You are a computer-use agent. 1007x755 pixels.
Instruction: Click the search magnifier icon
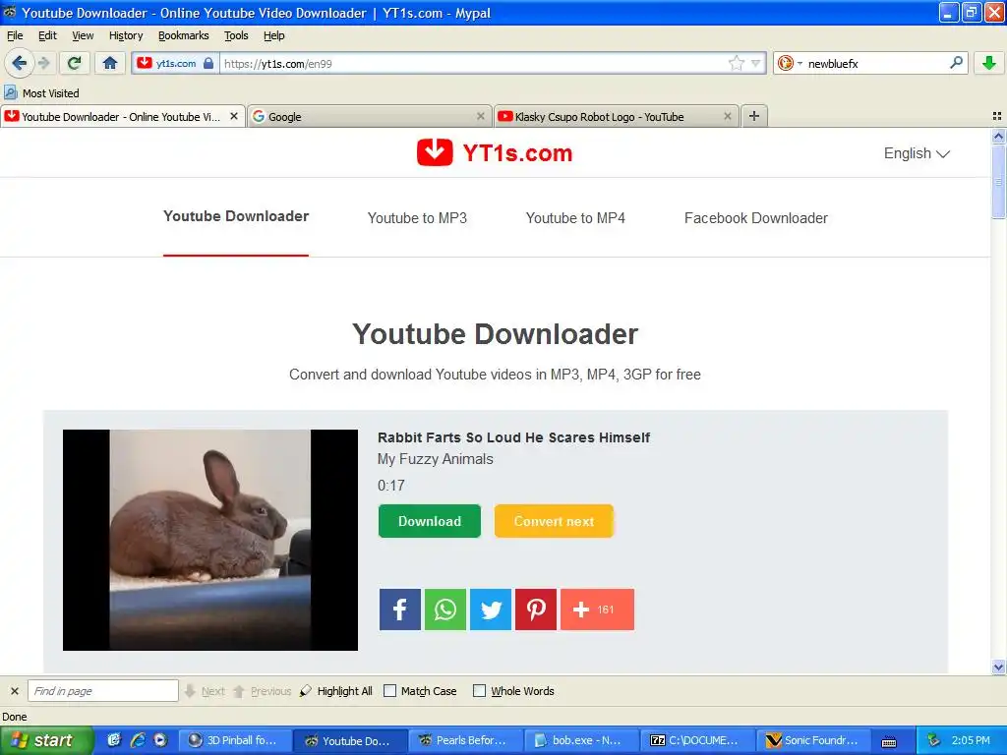coord(956,63)
